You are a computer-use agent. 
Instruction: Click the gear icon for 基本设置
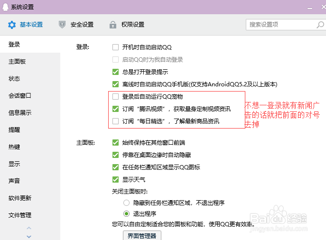tap(12, 25)
